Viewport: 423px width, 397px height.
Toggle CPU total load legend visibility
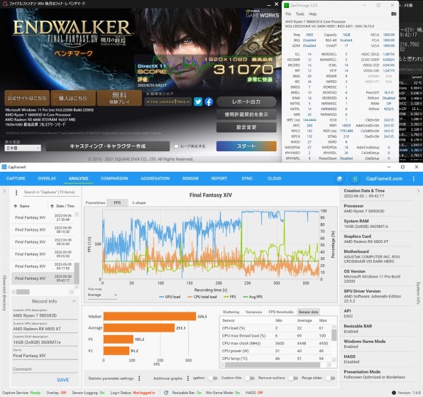(x=202, y=297)
